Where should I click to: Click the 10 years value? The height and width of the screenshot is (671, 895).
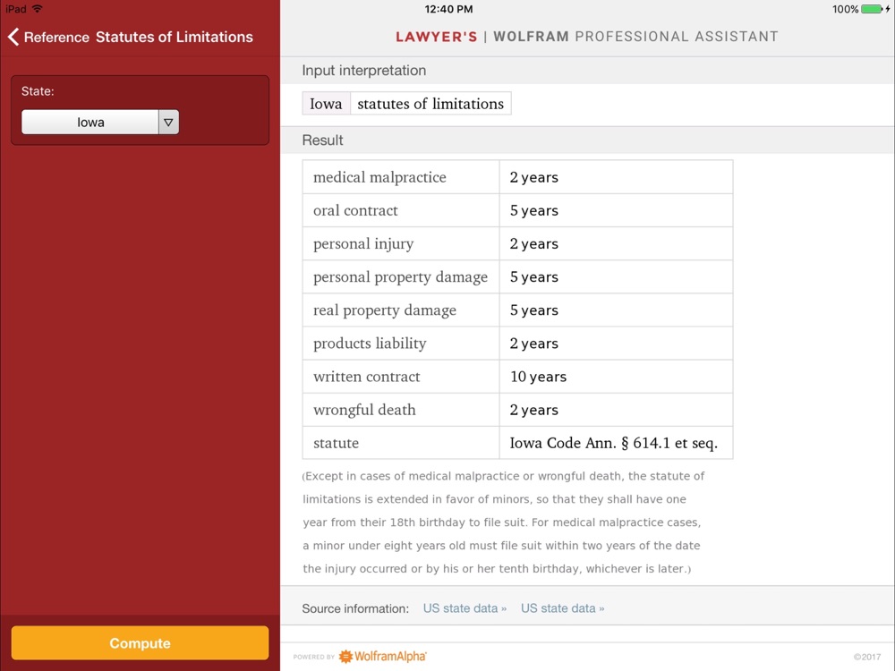[538, 377]
